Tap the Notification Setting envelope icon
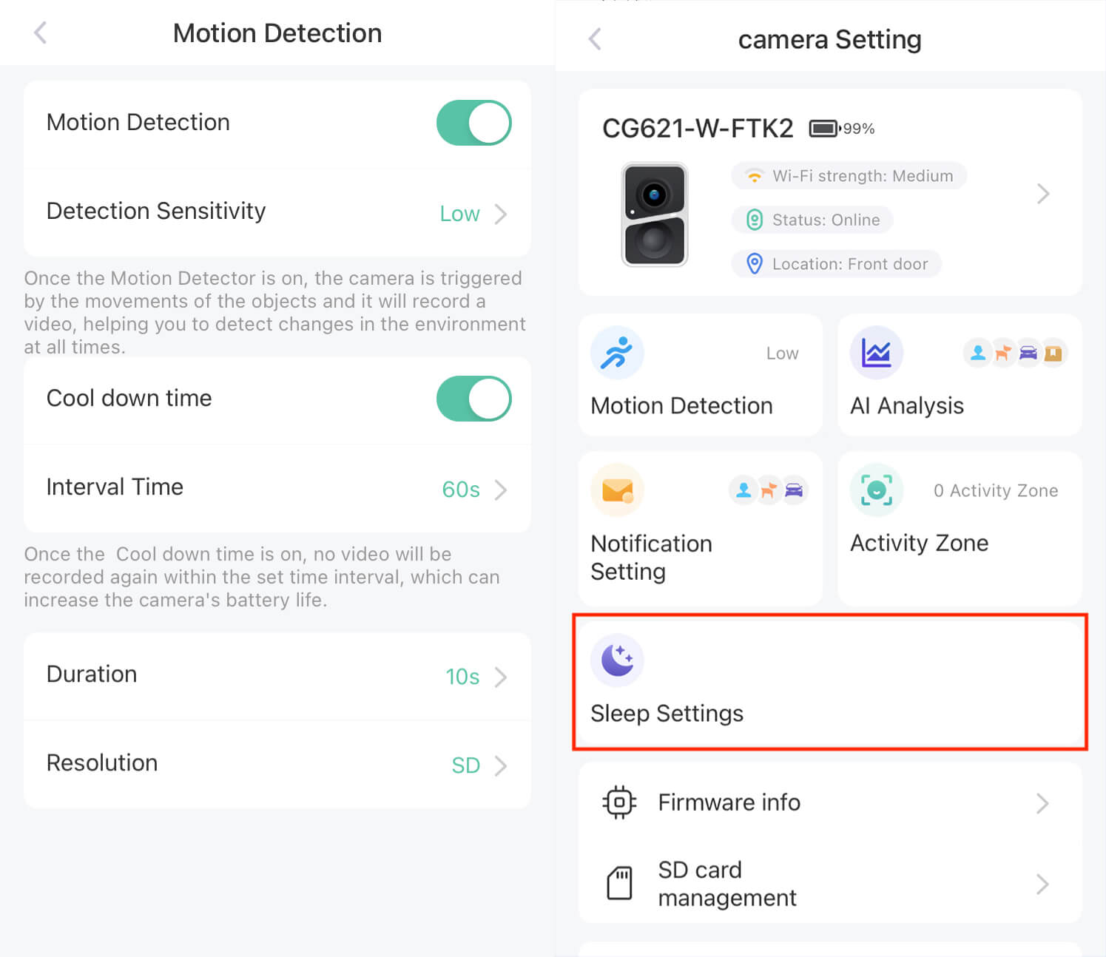The image size is (1106, 957). 617,490
